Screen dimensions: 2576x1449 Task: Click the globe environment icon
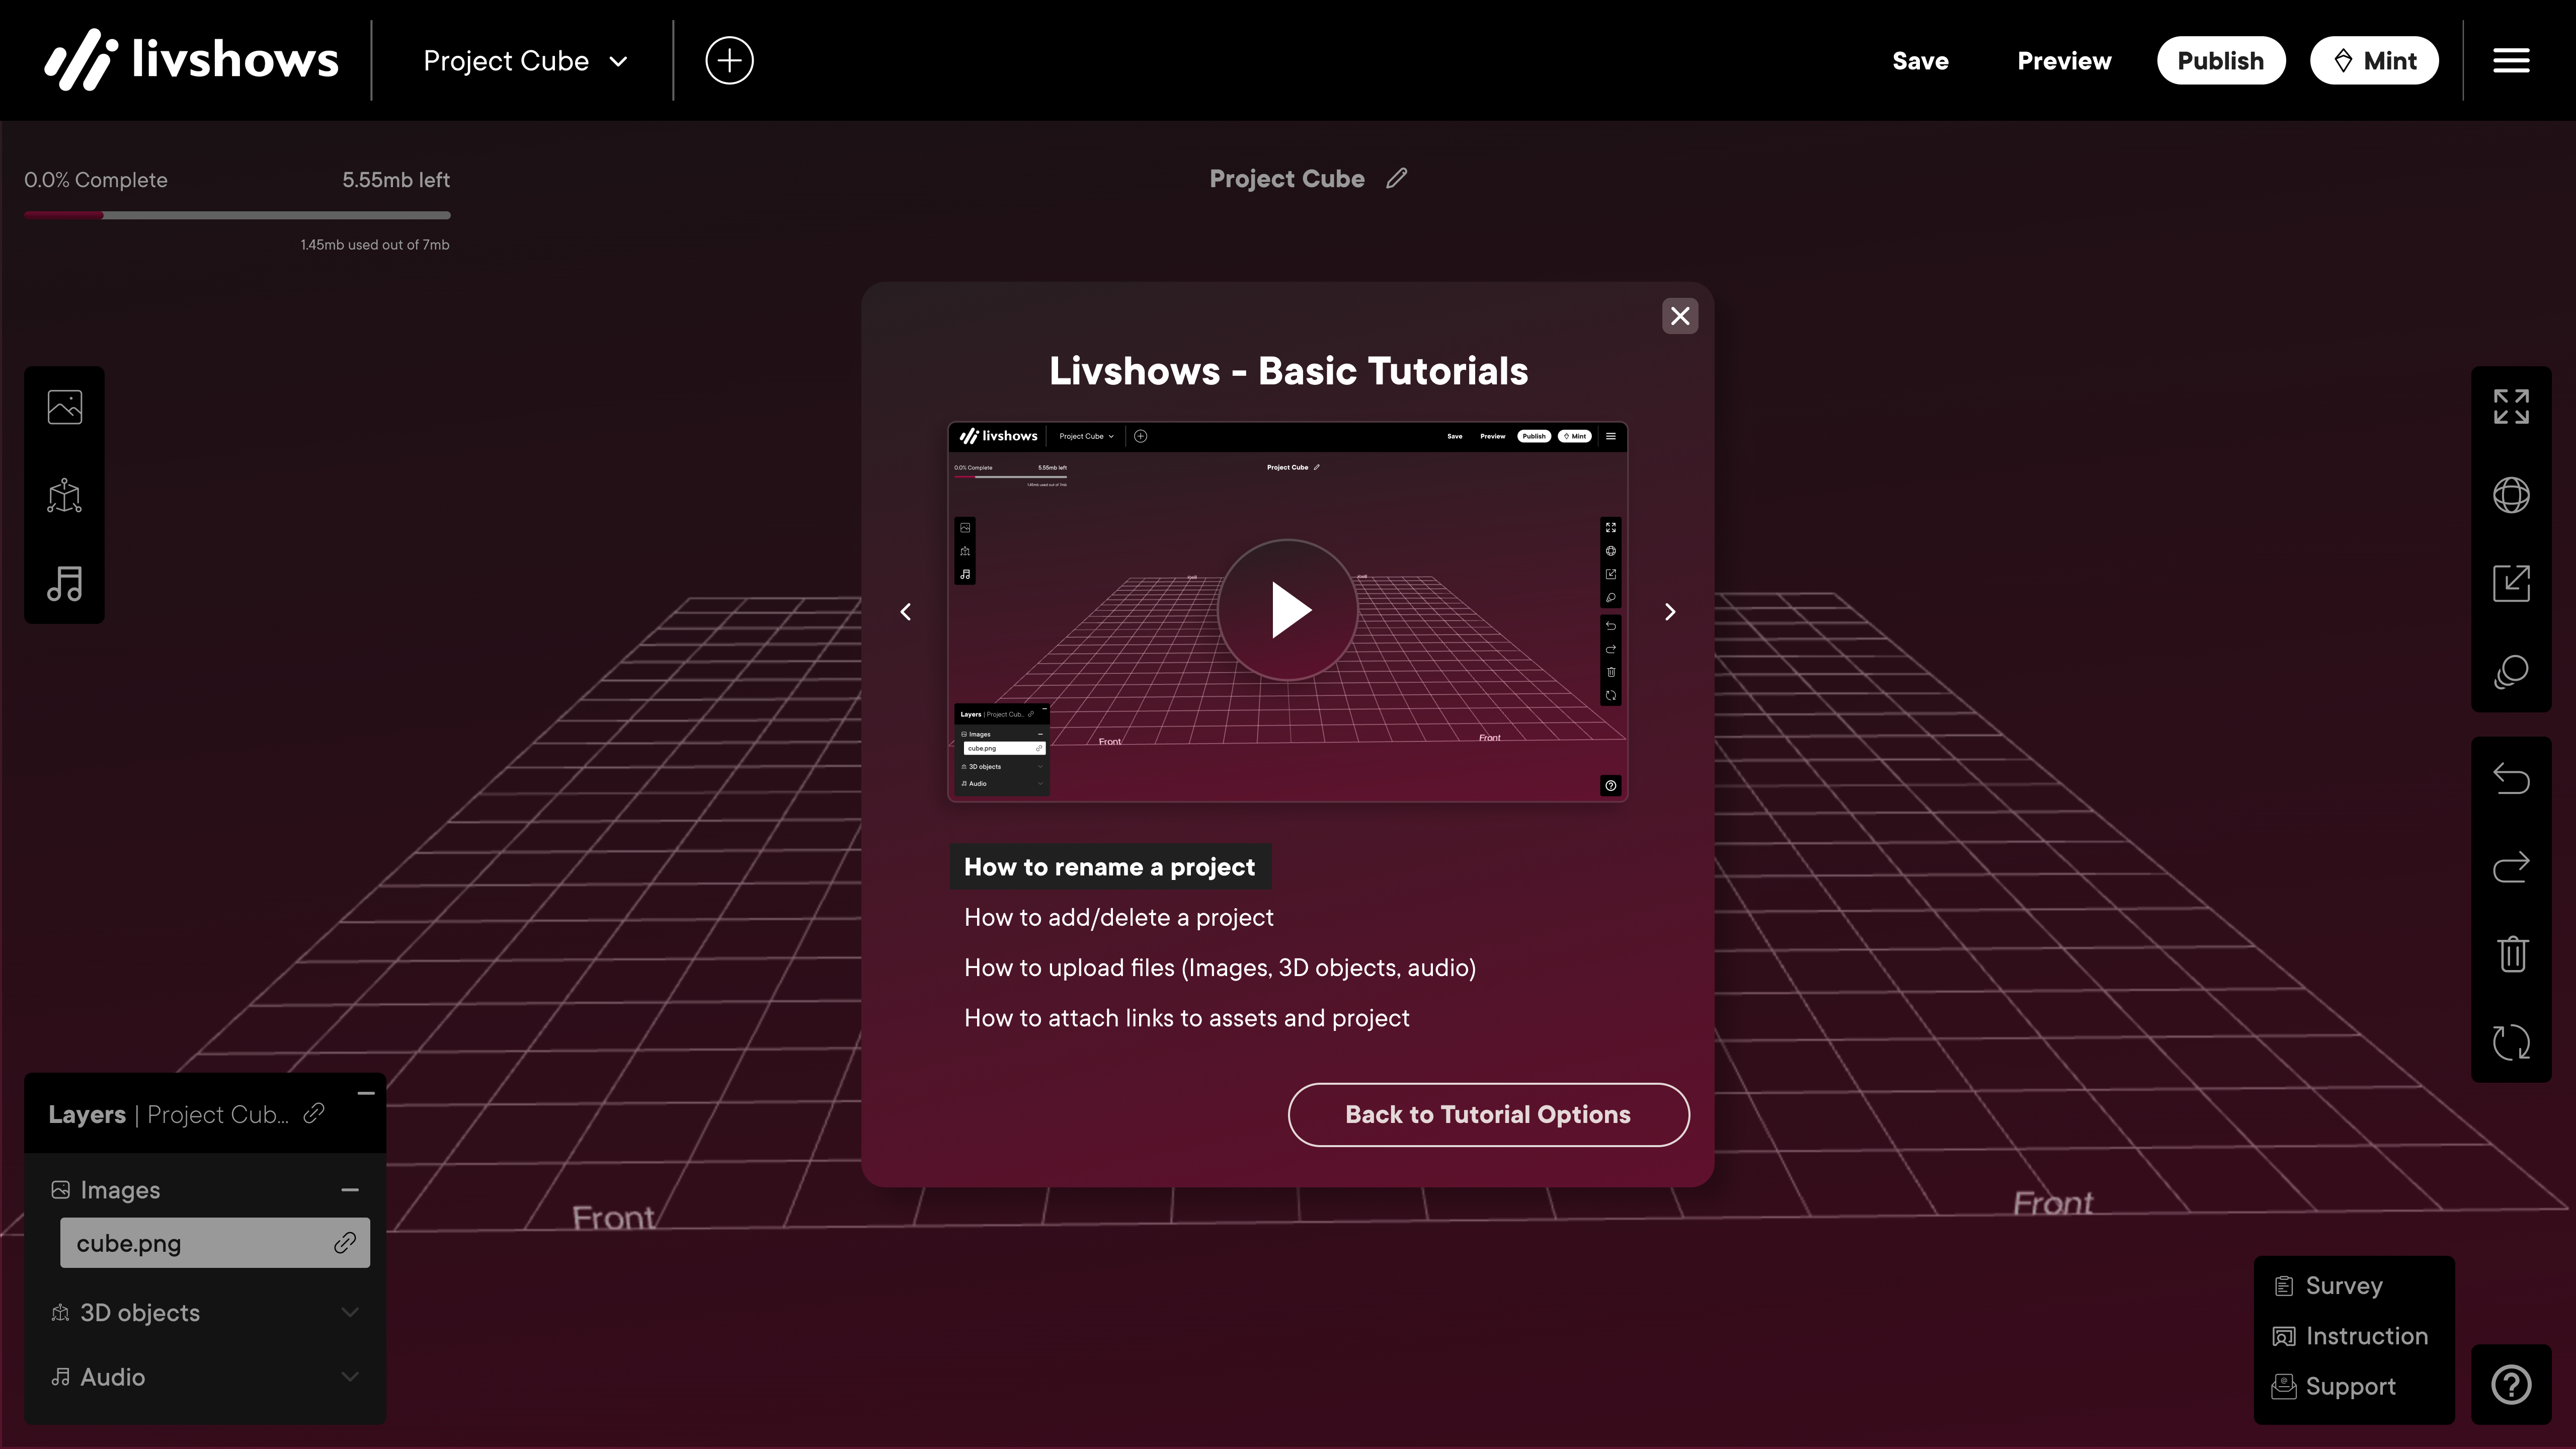[x=2511, y=495]
